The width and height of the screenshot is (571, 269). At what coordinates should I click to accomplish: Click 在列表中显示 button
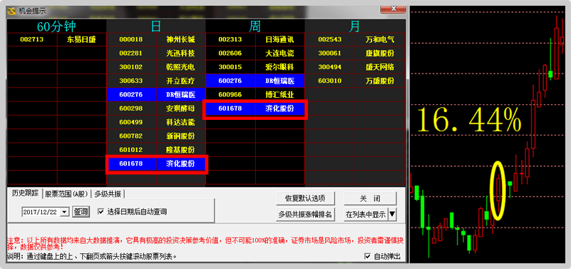[366, 215]
